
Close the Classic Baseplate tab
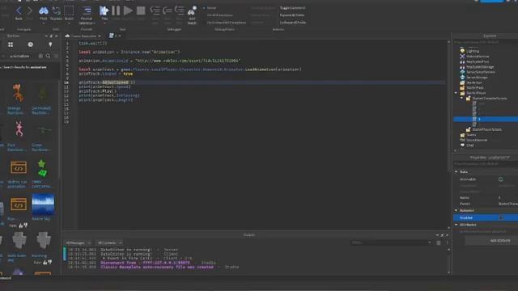(x=100, y=36)
